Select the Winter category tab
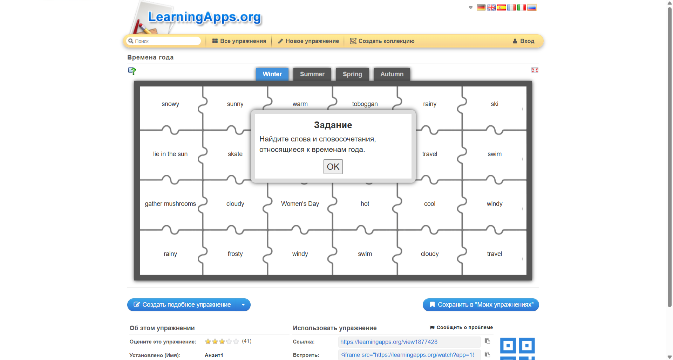Image resolution: width=673 pixels, height=360 pixels. pyautogui.click(x=272, y=74)
